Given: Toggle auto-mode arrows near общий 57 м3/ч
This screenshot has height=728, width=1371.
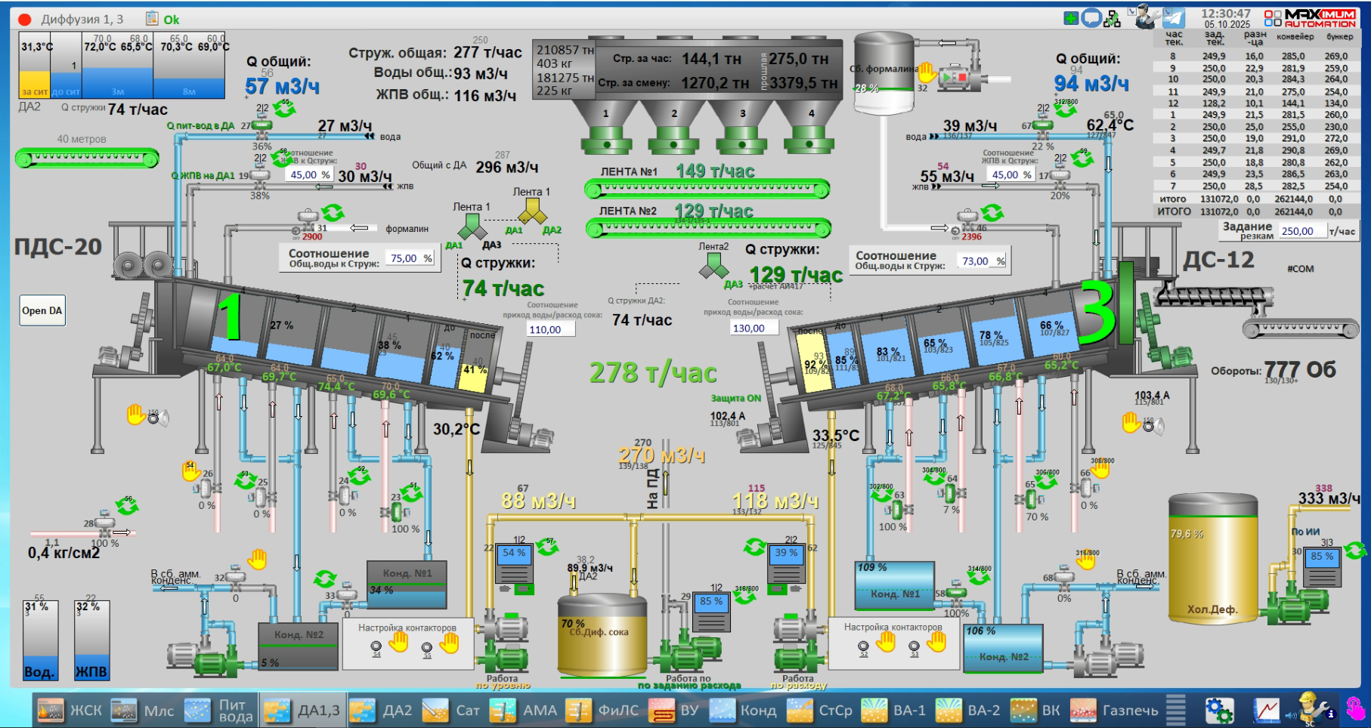Looking at the screenshot, I should [x=285, y=108].
